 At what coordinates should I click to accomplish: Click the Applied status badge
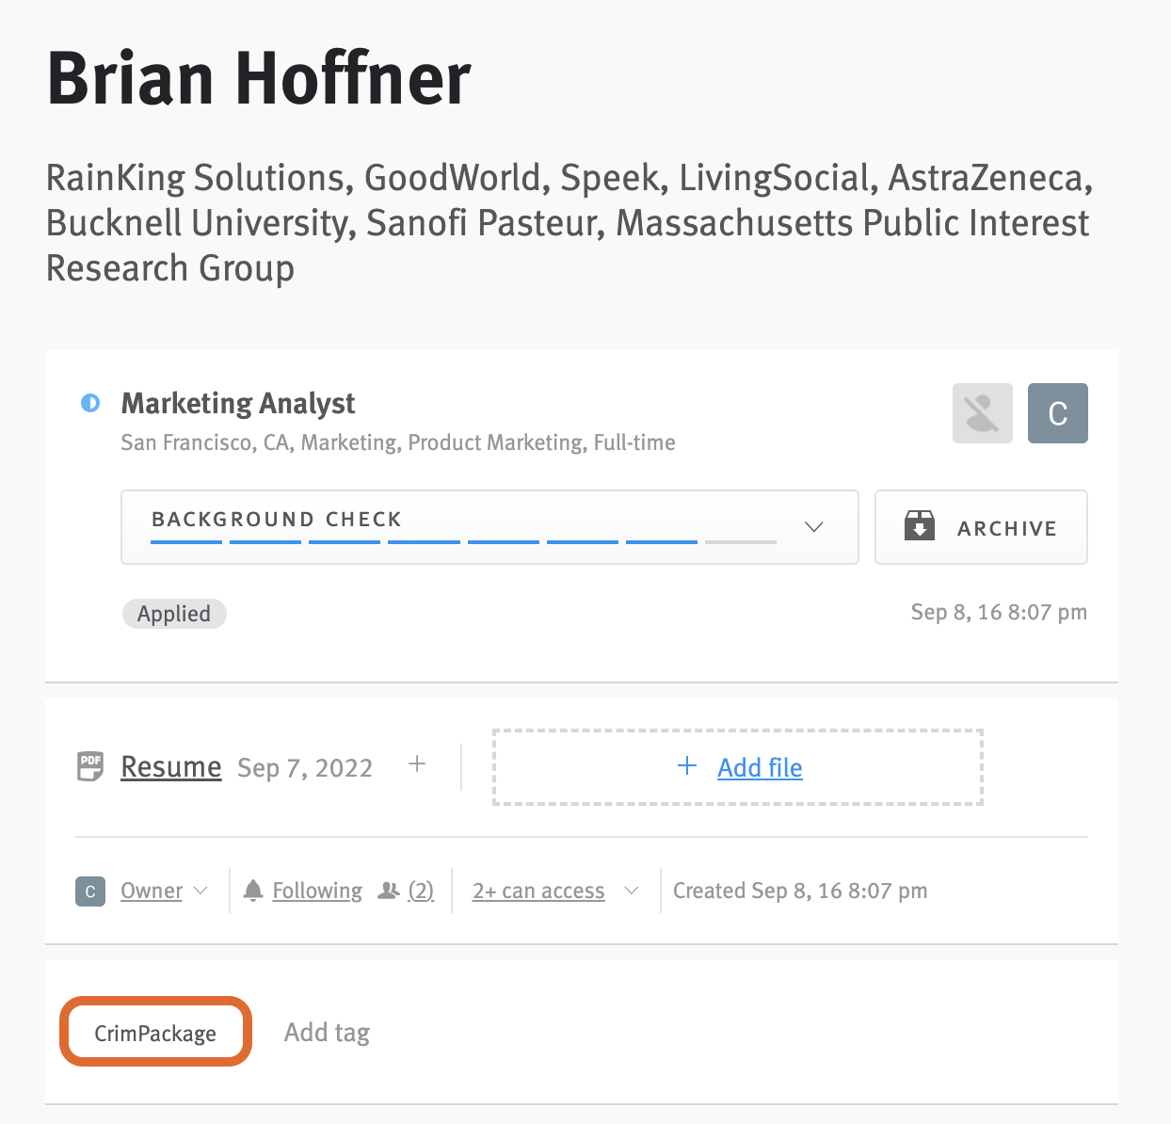point(174,614)
